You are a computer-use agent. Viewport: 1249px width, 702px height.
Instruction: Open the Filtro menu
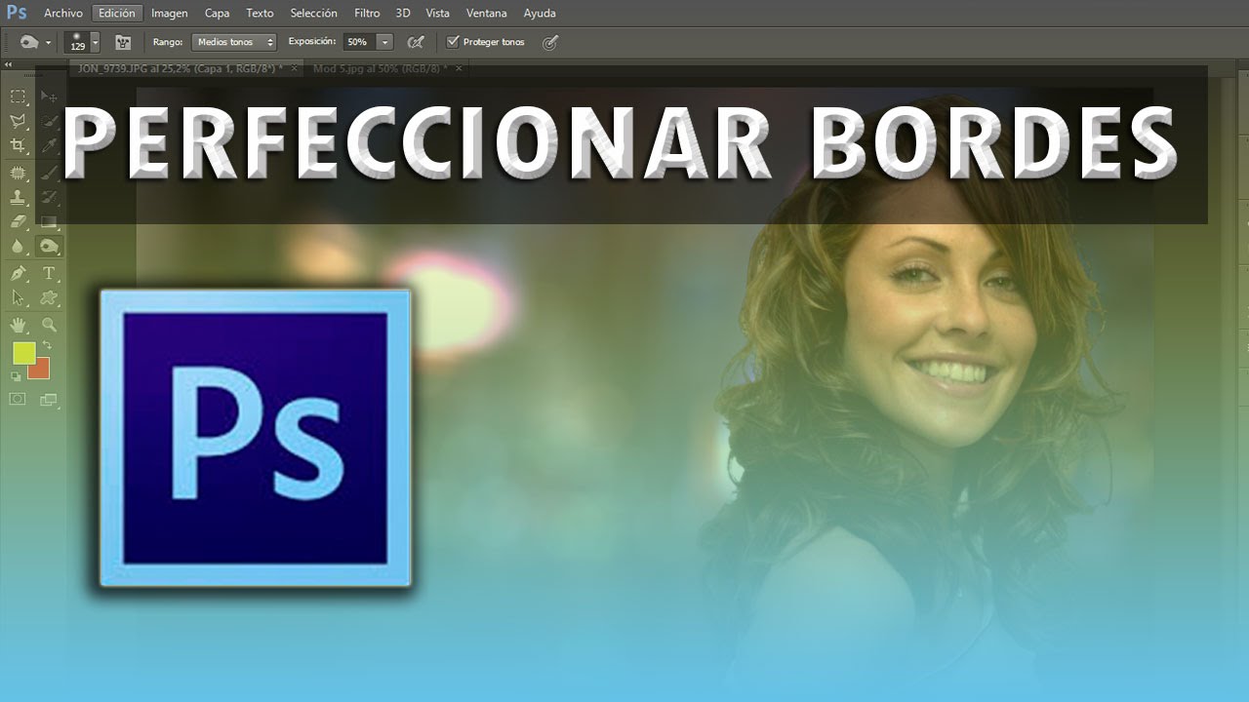tap(367, 14)
